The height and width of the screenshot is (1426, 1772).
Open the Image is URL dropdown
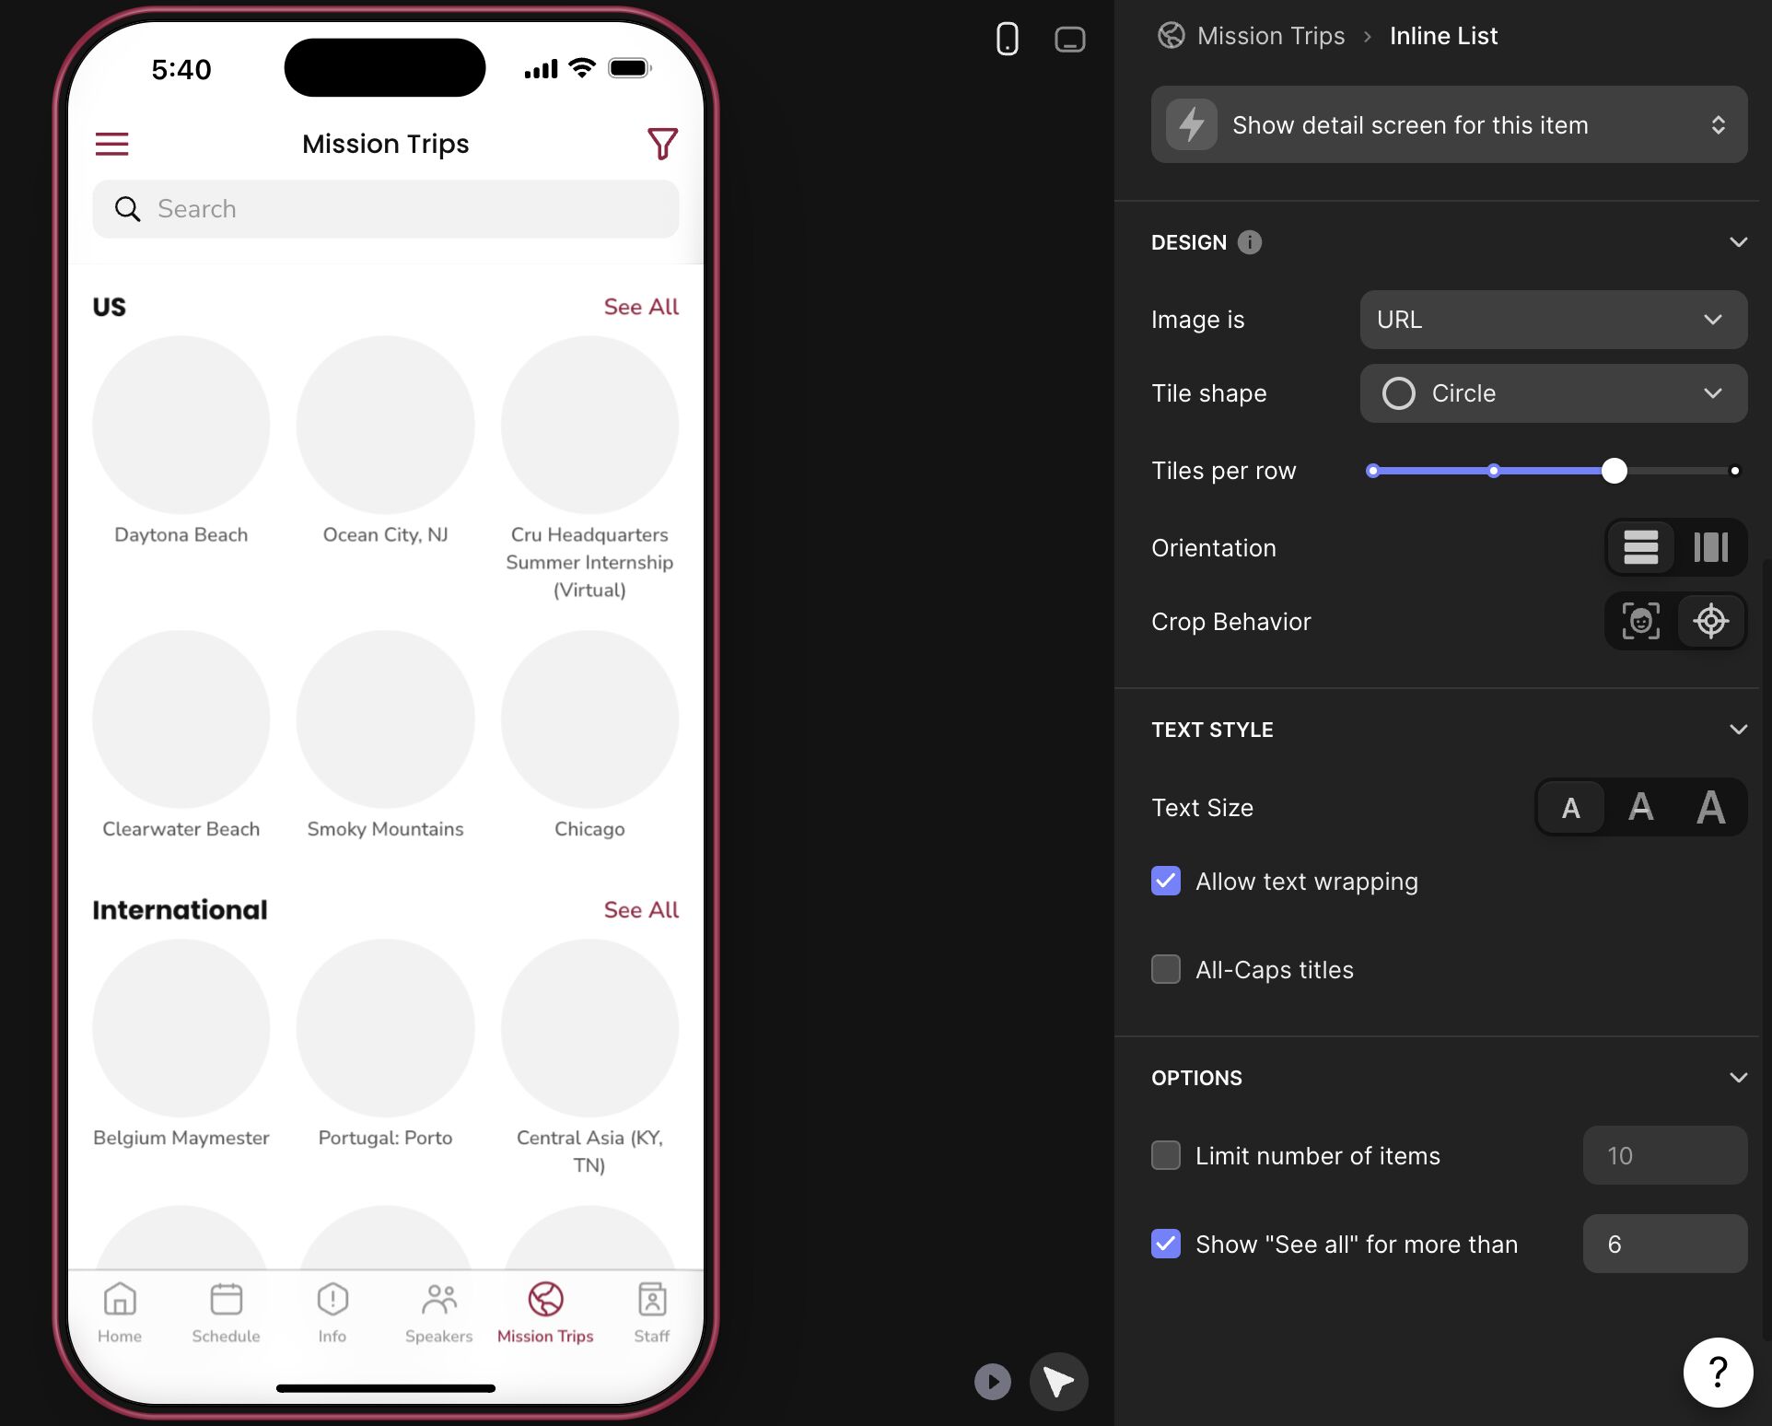coord(1553,320)
